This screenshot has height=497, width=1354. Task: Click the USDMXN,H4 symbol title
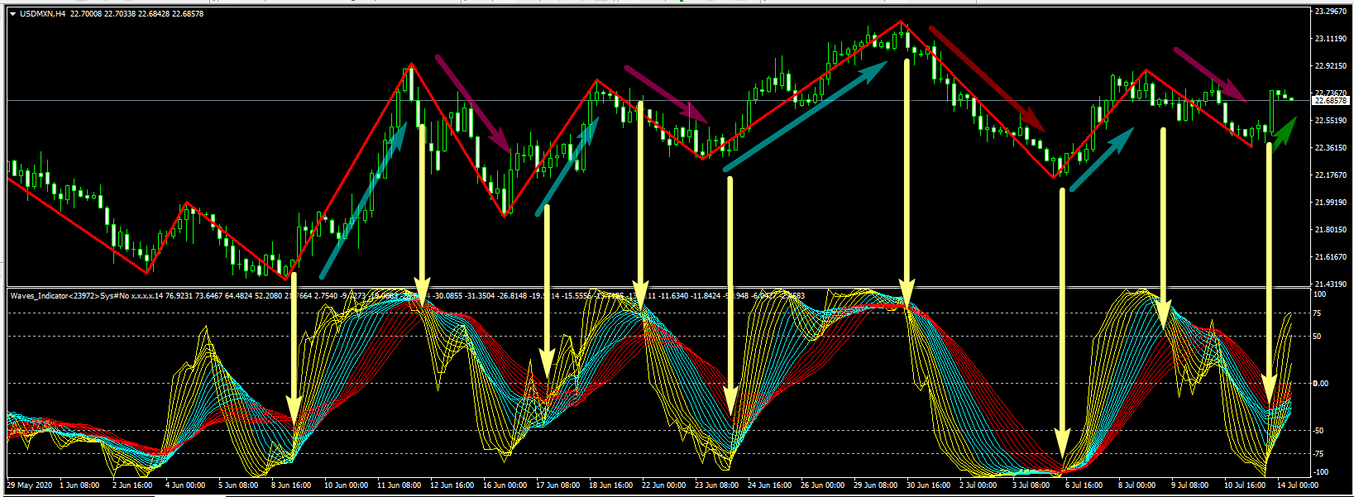(43, 14)
